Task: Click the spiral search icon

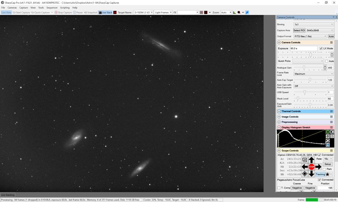Action: point(304,160)
